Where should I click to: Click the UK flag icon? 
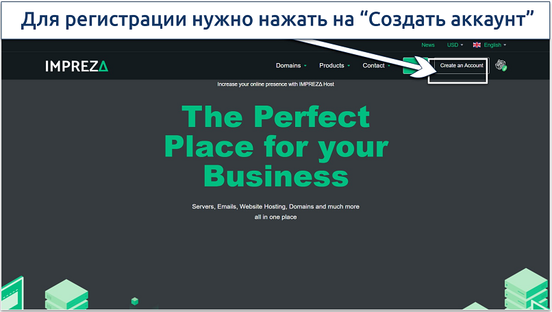click(x=477, y=45)
